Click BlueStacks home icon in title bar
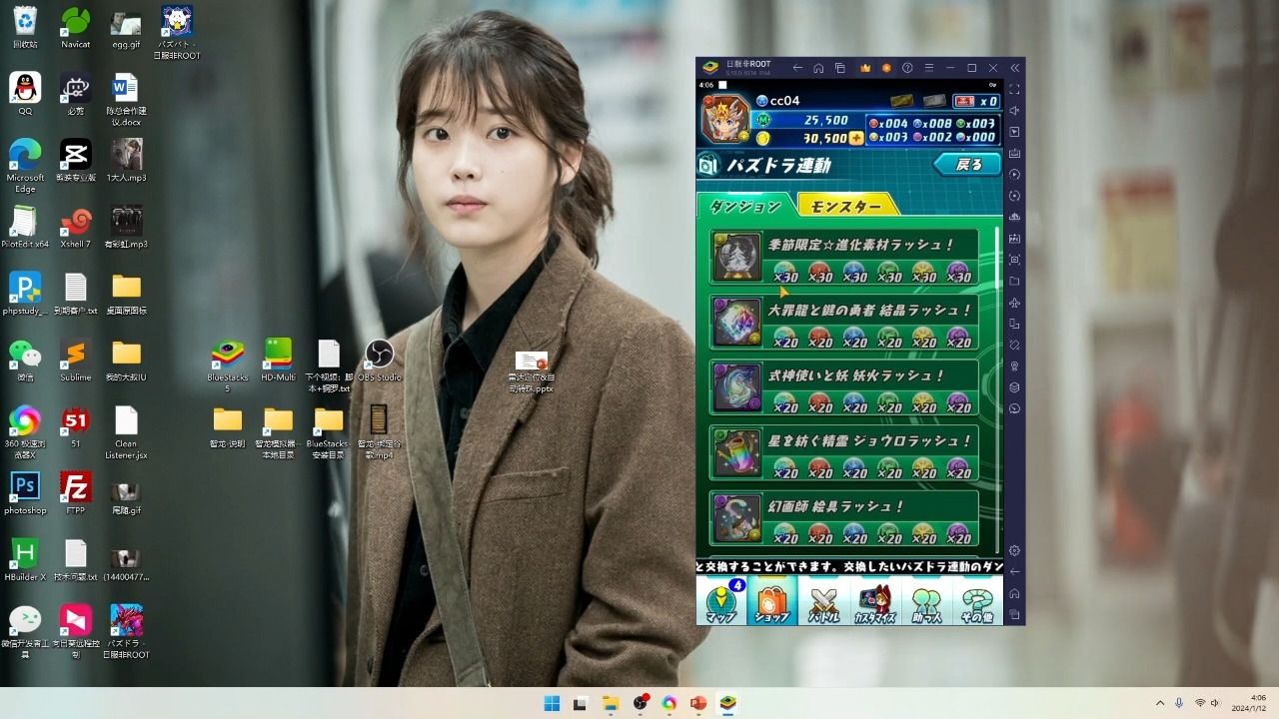 818,68
